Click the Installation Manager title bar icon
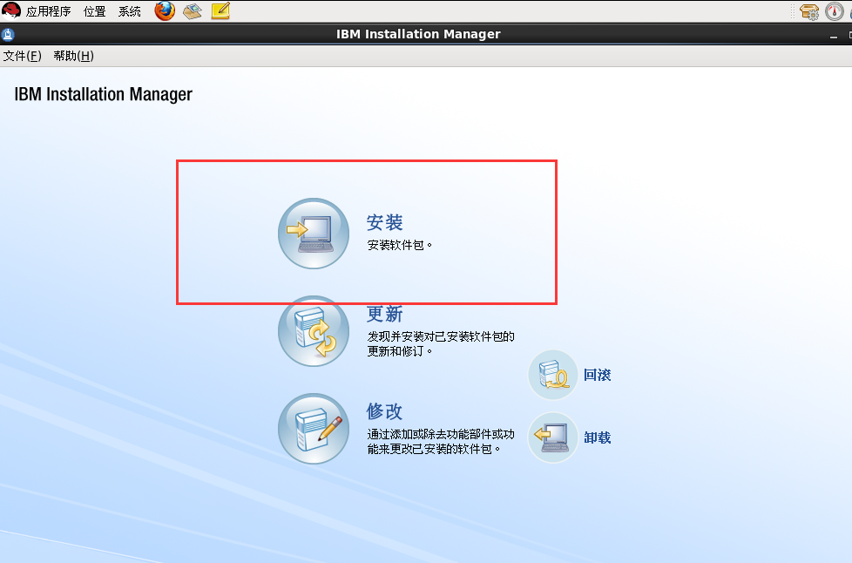Screen dimensions: 852x563 [8, 35]
